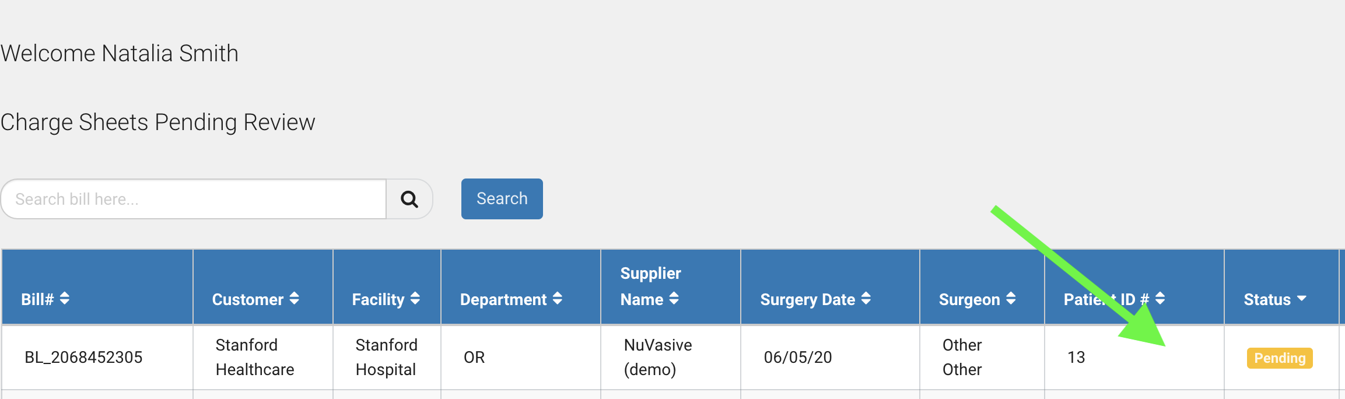
Task: Click the magnifying glass search icon
Action: click(409, 199)
